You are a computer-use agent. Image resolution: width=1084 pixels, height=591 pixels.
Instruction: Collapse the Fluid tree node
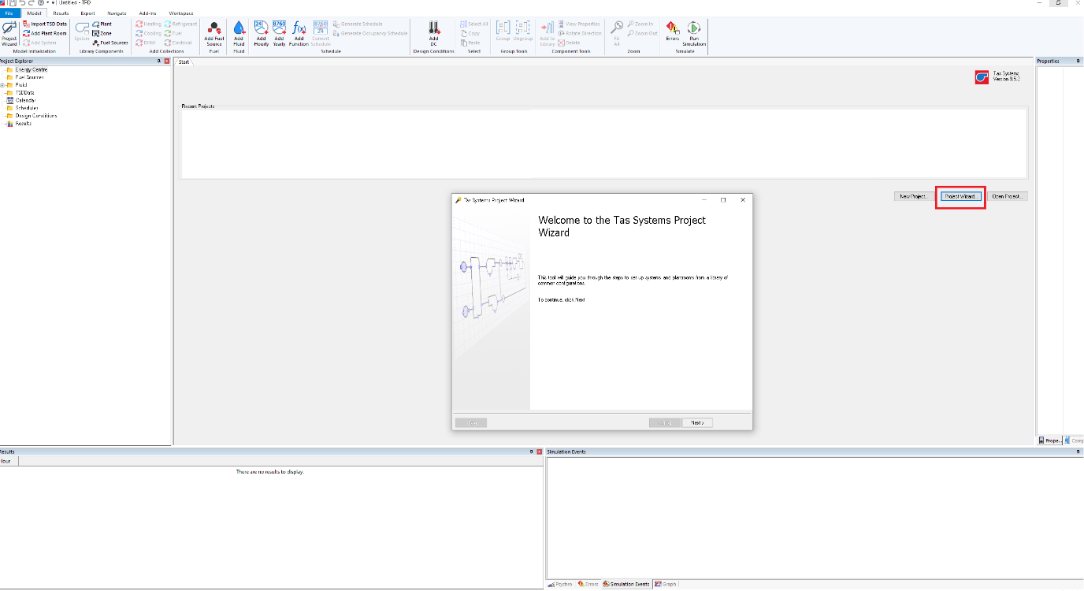point(2,85)
